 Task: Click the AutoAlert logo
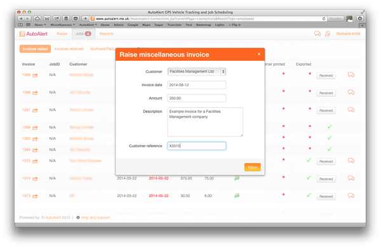(34, 34)
